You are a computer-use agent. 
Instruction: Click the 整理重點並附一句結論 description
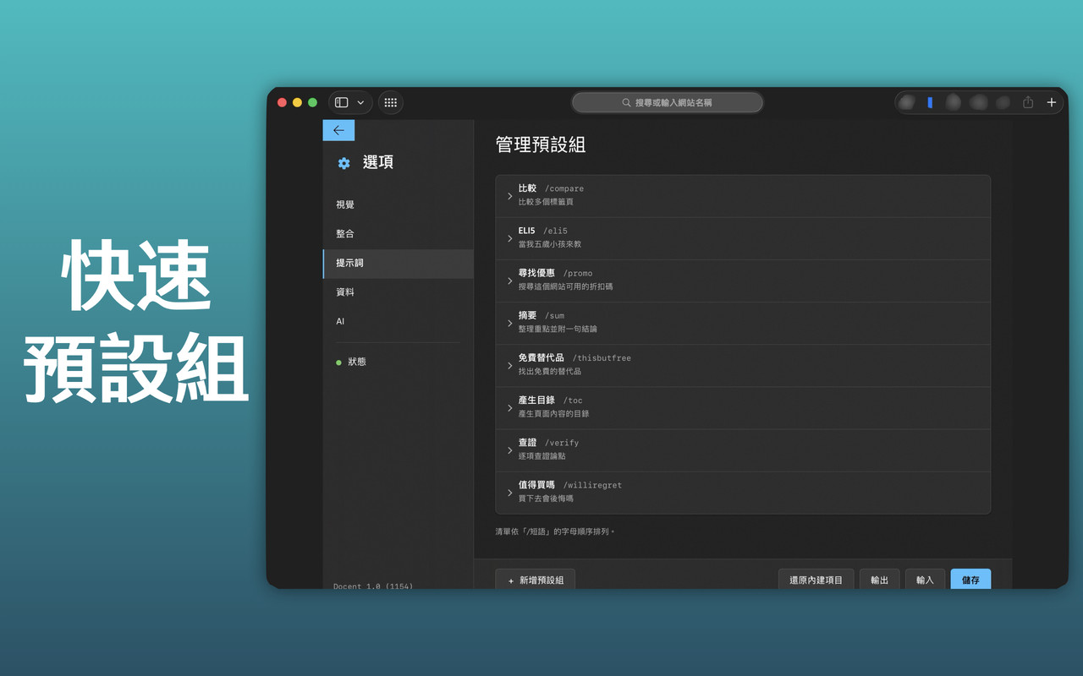558,329
